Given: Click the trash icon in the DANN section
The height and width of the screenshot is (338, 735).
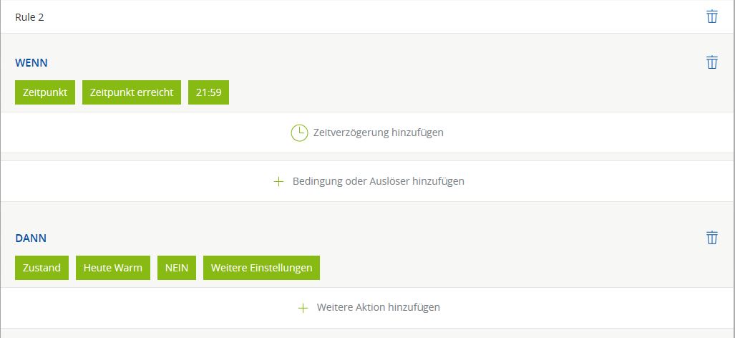Looking at the screenshot, I should pyautogui.click(x=711, y=238).
